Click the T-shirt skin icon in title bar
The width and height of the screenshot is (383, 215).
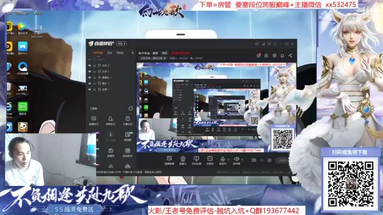tap(269, 44)
